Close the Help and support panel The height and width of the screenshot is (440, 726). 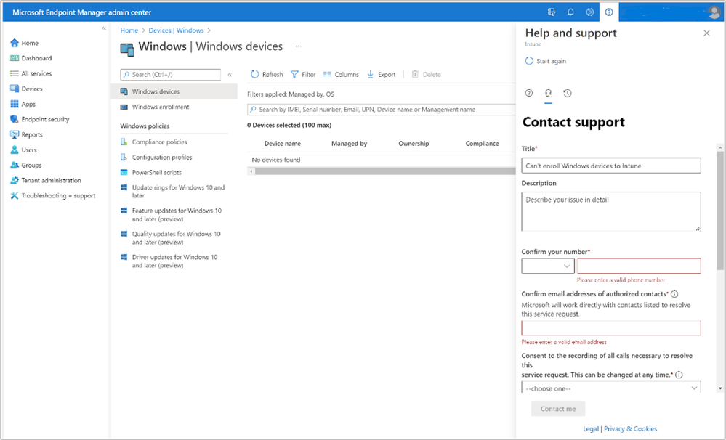click(x=706, y=33)
